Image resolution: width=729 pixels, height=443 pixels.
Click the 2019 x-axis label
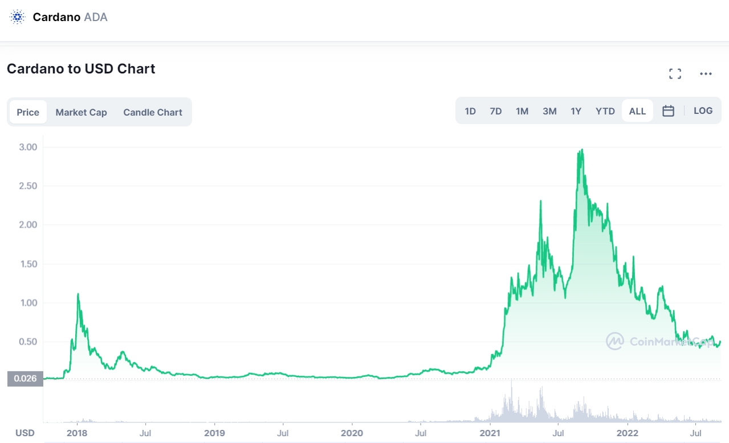(x=214, y=433)
